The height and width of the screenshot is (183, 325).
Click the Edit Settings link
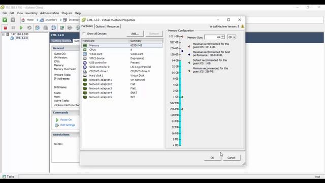(x=68, y=125)
